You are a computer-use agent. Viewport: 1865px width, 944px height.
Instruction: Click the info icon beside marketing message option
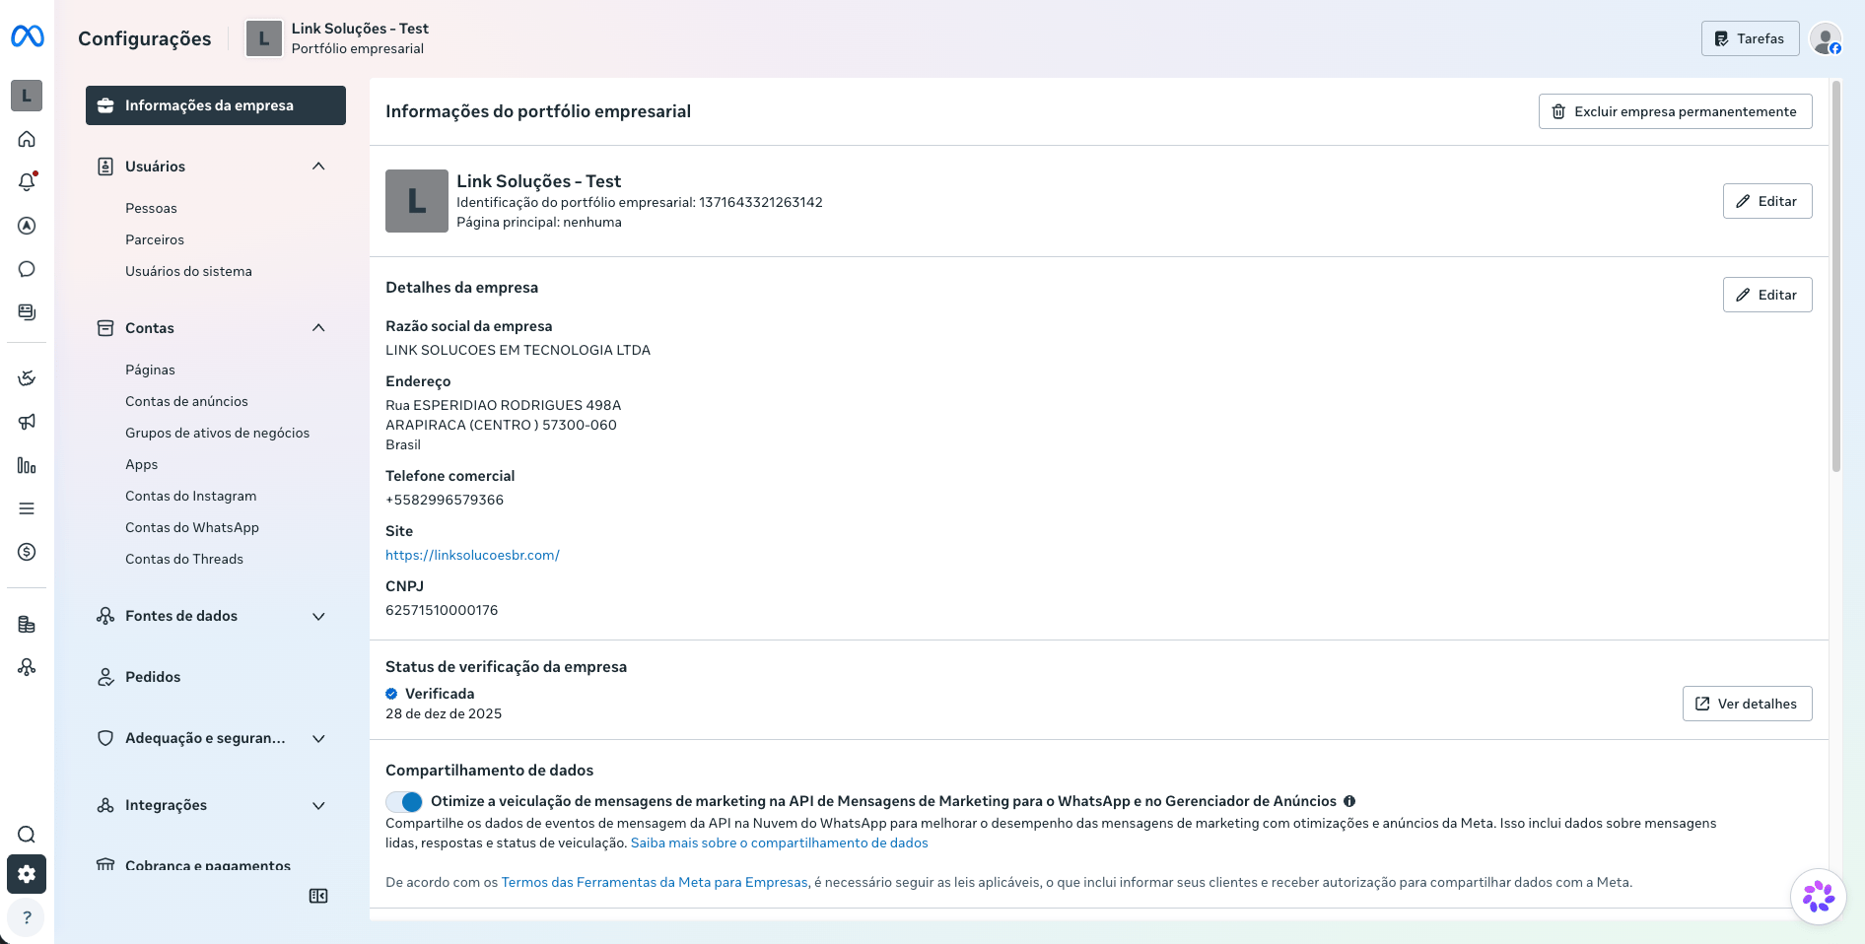(x=1349, y=801)
